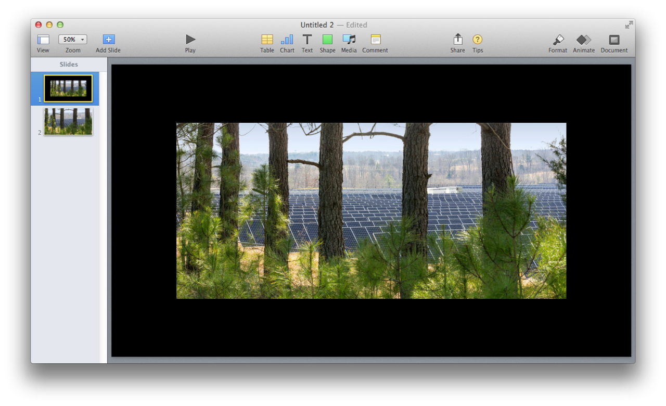Click the Add Slide button
The width and height of the screenshot is (666, 406).
(x=108, y=40)
